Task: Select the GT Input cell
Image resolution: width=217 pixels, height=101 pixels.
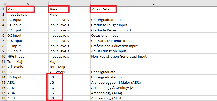Action: (28, 25)
